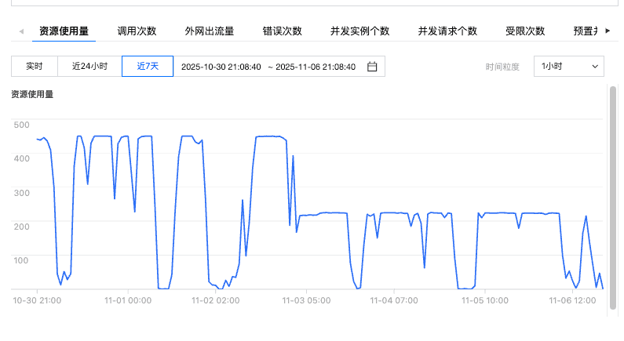This screenshot has height=341, width=624.
Task: Click the chart line's flat zero segment before 11-05 10:00
Action: [x=466, y=288]
